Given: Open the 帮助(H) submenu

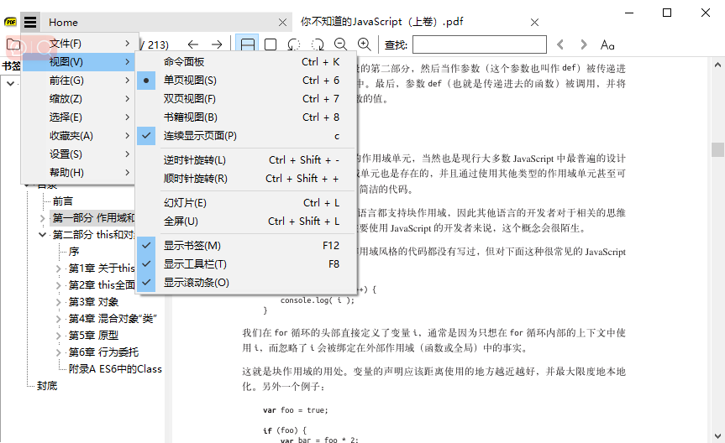Looking at the screenshot, I should [78, 173].
